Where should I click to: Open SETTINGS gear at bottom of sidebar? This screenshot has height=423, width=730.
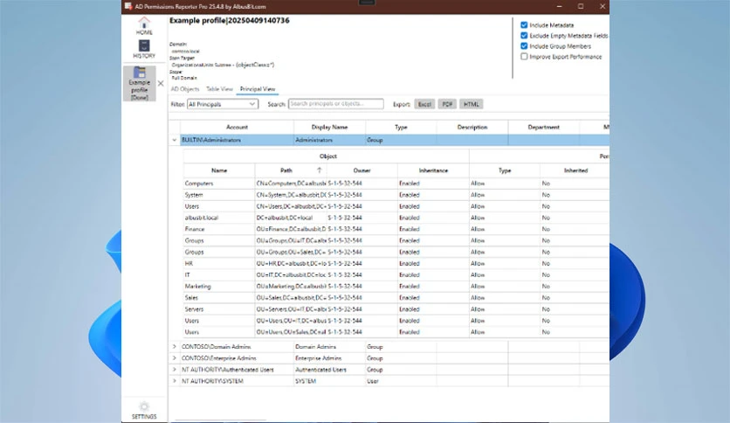(144, 410)
